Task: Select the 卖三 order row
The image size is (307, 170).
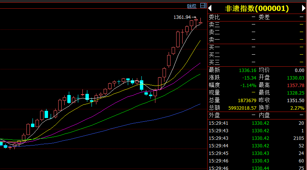Action: coord(256,25)
